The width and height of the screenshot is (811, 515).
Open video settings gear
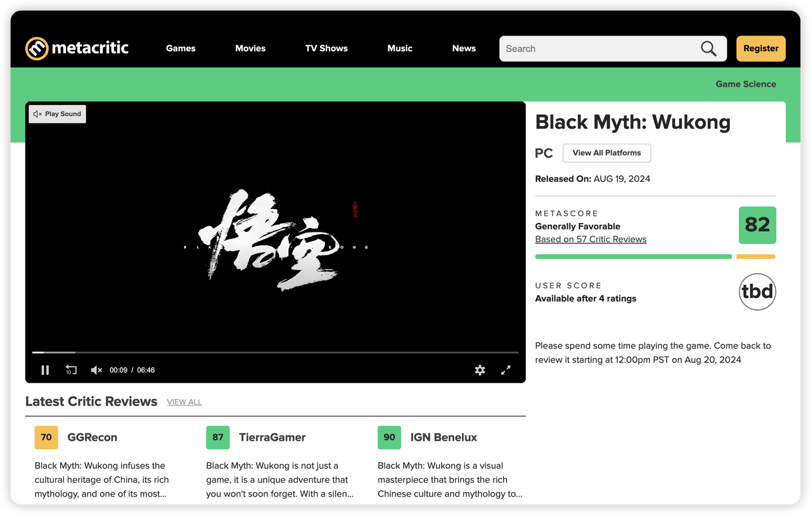[480, 370]
